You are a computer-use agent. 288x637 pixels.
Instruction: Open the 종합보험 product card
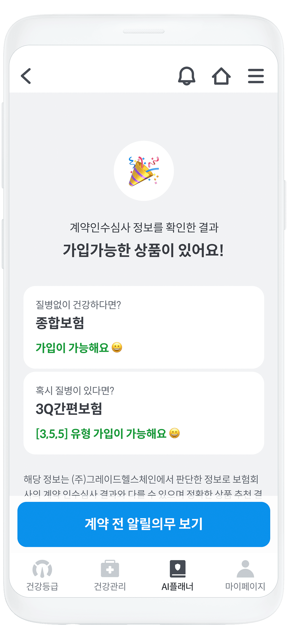(x=144, y=327)
